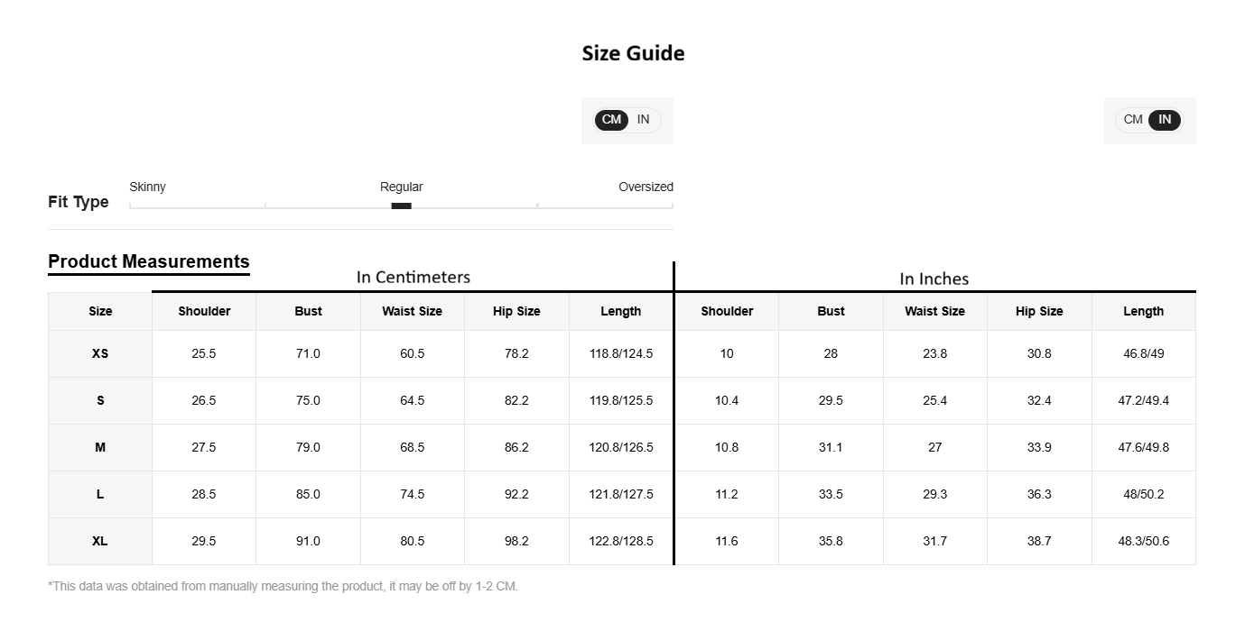Click the Skinny fit type label
This screenshot has width=1245, height=631.
(x=147, y=187)
